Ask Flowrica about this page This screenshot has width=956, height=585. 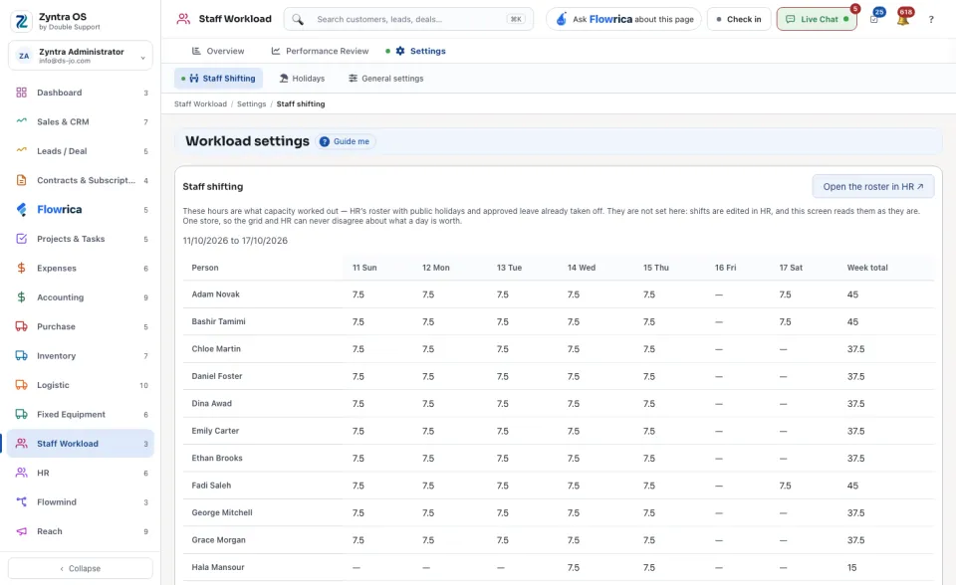coord(625,19)
